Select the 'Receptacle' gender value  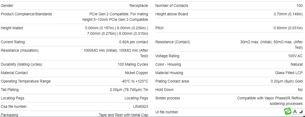coord(139,6)
